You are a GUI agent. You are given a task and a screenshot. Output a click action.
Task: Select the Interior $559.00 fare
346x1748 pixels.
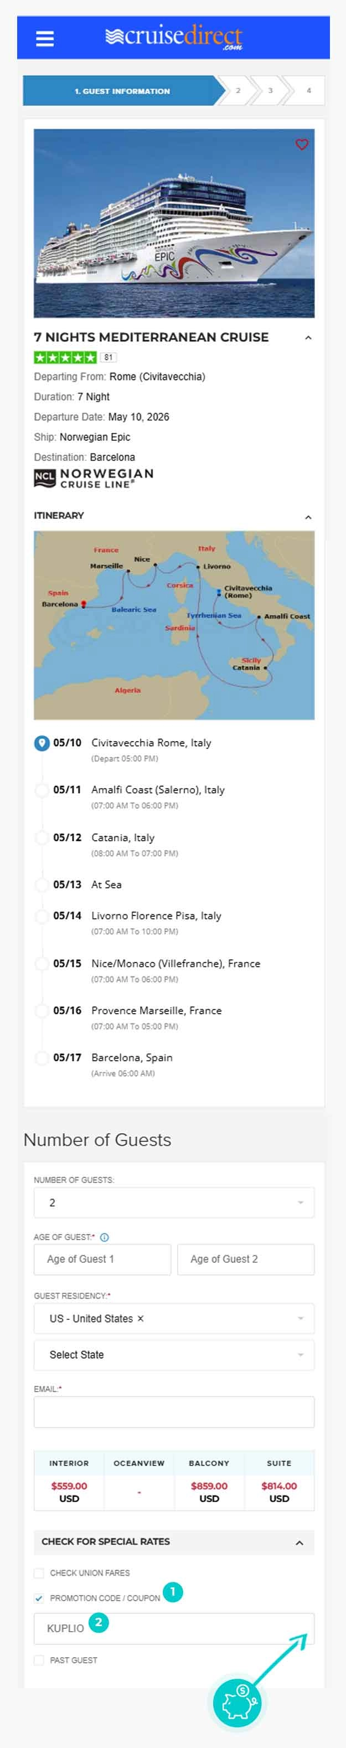tap(69, 1492)
